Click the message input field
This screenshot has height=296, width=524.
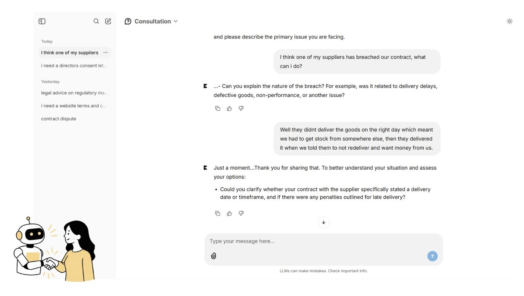(308, 241)
